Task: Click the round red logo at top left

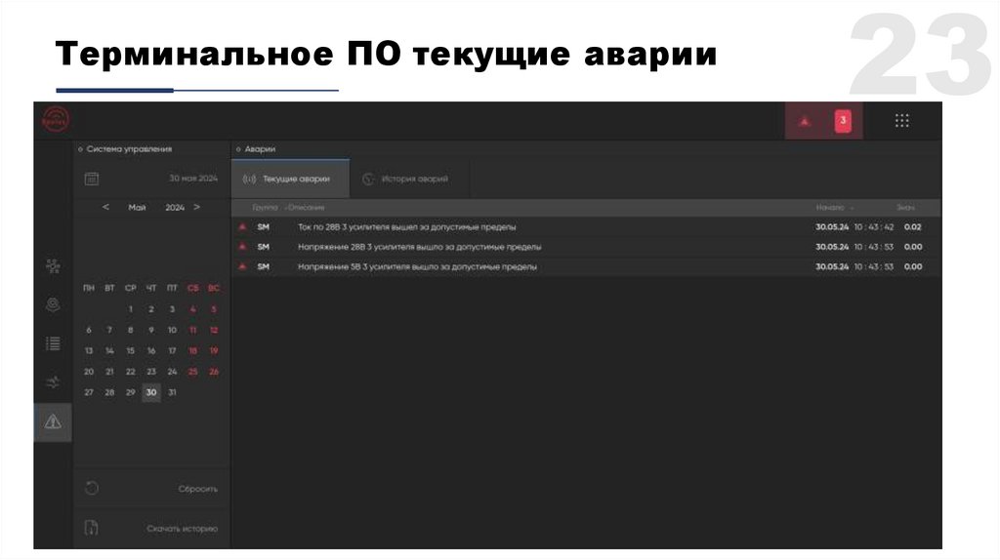Action: [x=56, y=119]
